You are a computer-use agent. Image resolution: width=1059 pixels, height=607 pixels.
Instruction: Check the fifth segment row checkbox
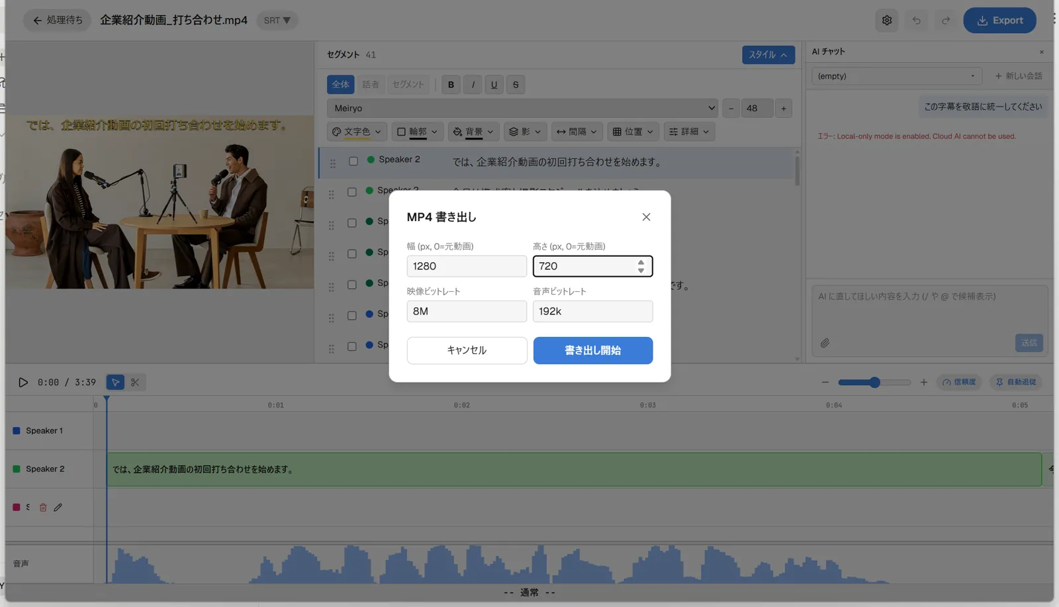click(x=352, y=285)
